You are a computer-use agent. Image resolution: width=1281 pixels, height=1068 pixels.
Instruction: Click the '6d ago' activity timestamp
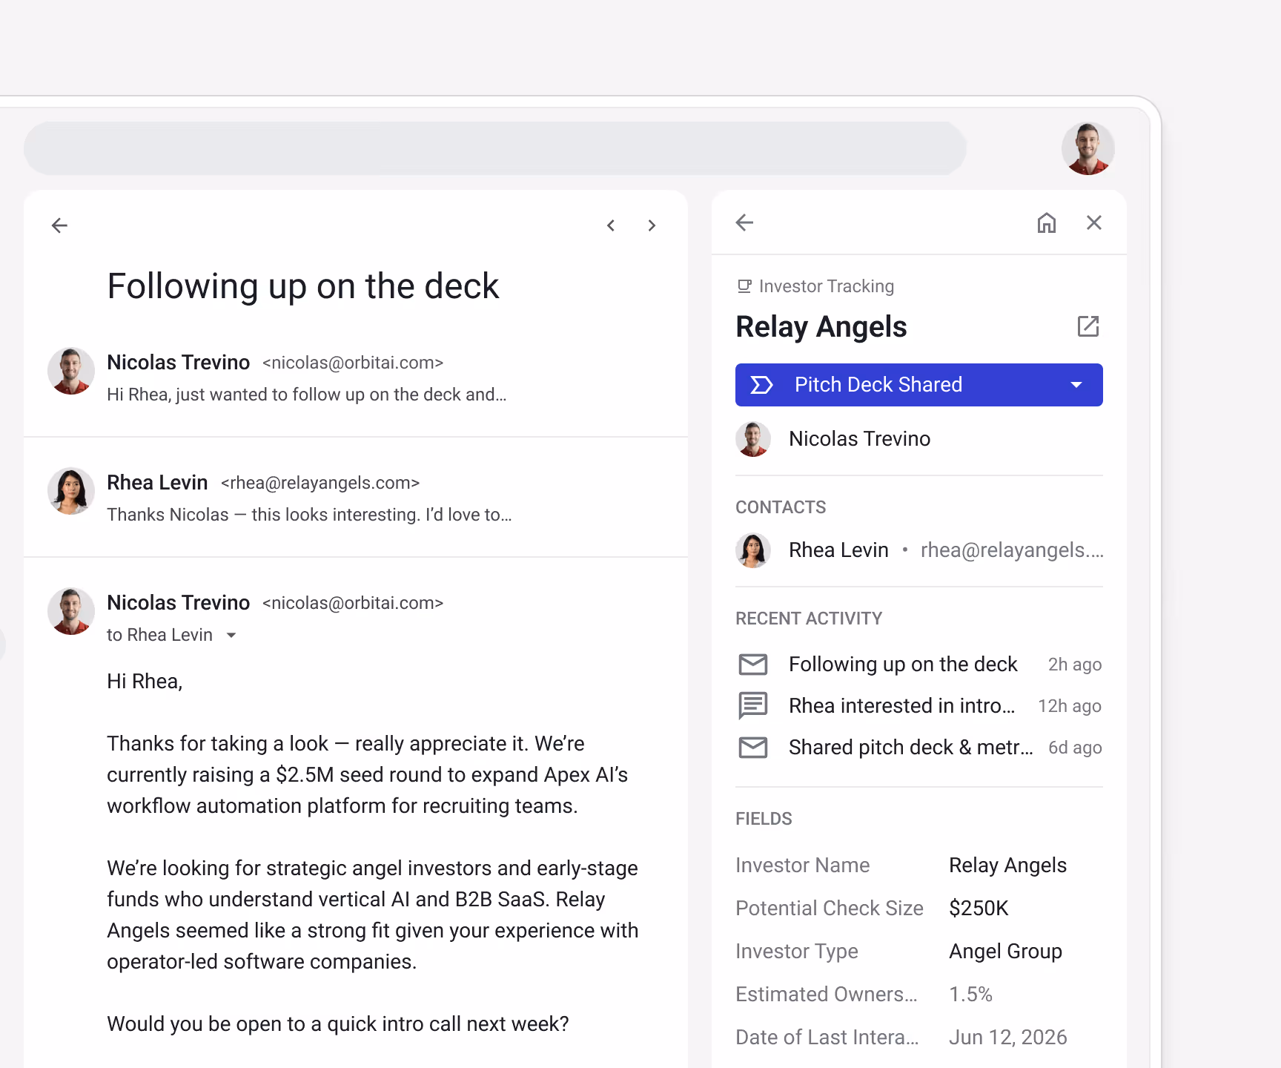[x=1075, y=748]
